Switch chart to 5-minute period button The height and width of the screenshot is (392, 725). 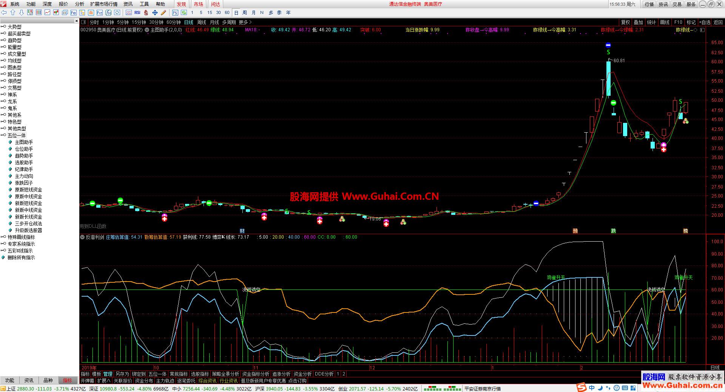(201, 12)
